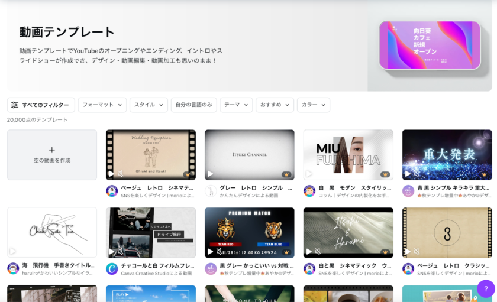The image size is (497, 302).
Task: Click play icon on Wedding Reception thumbnail
Action: click(x=111, y=174)
